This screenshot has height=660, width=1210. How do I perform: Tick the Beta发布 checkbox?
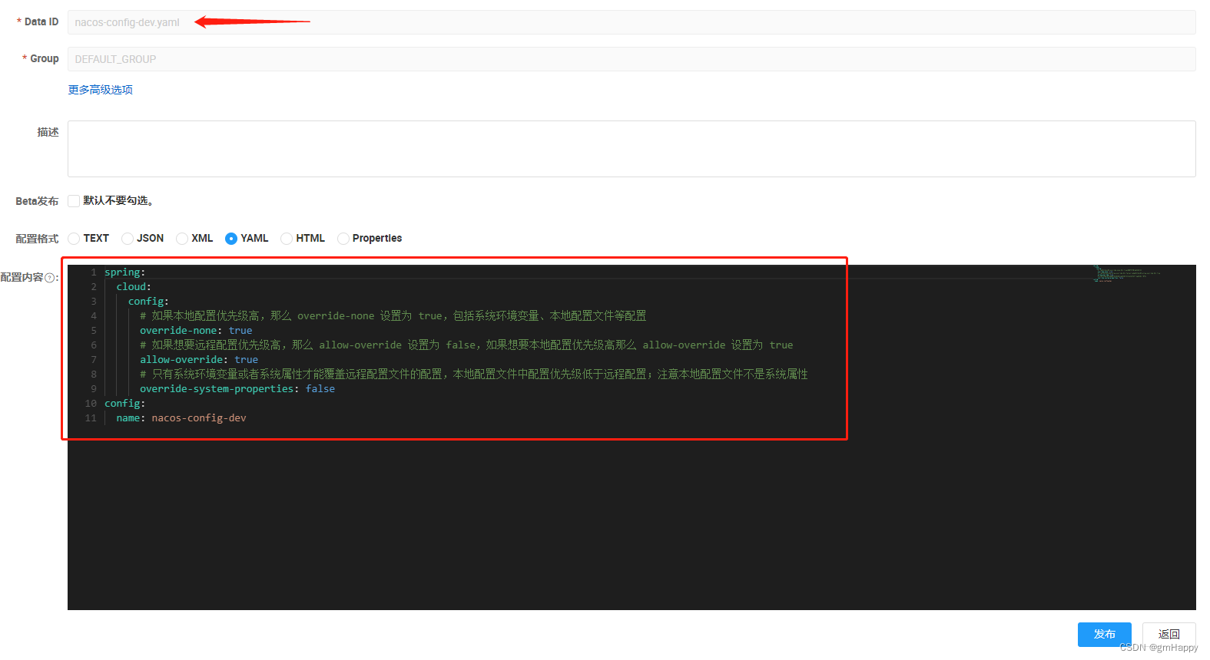click(74, 201)
